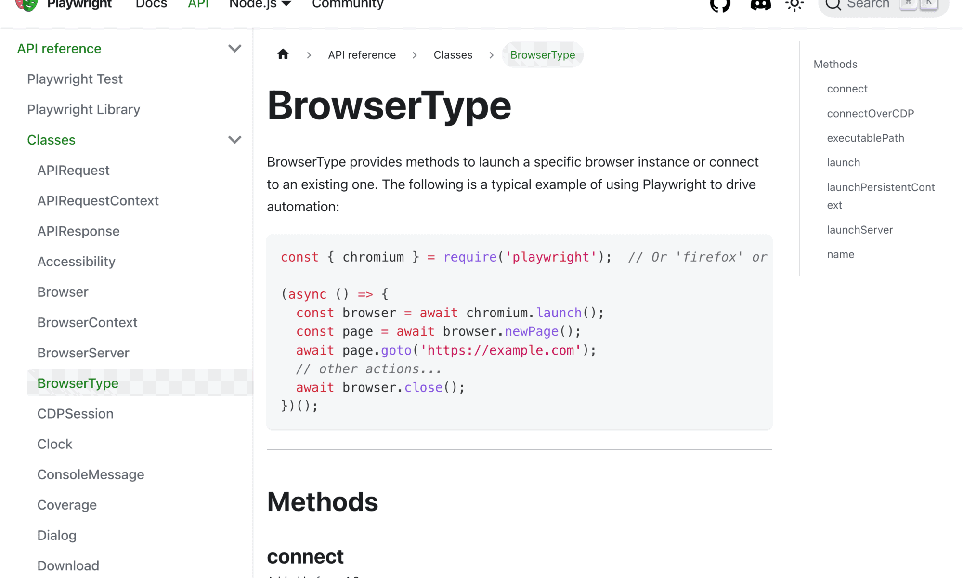
Task: Open Download class page
Action: click(x=68, y=565)
